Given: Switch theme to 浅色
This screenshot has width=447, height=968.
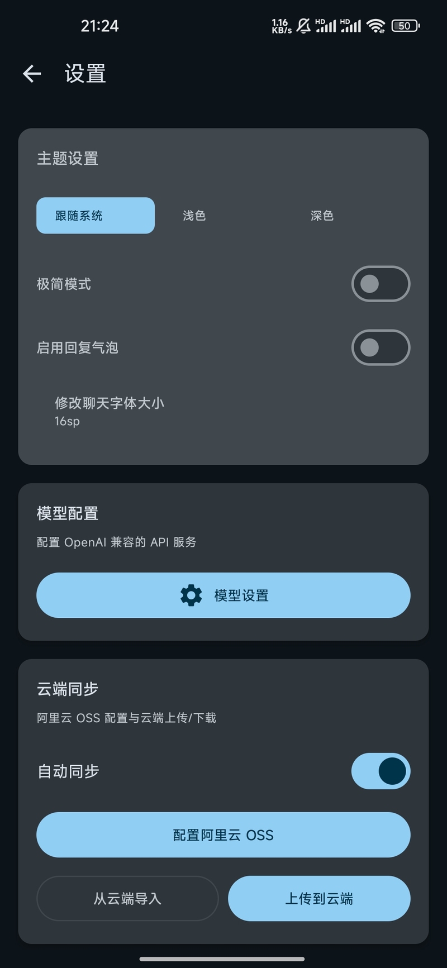Looking at the screenshot, I should 194,216.
